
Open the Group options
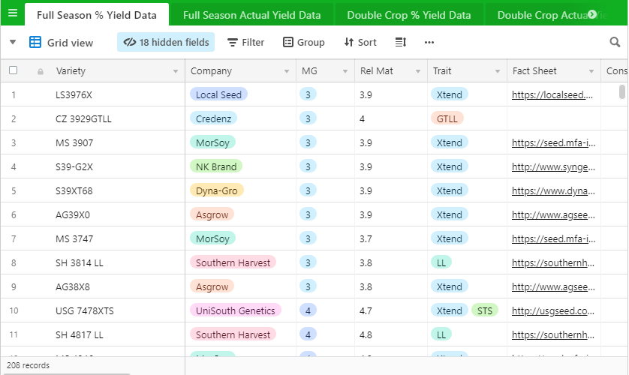(304, 42)
